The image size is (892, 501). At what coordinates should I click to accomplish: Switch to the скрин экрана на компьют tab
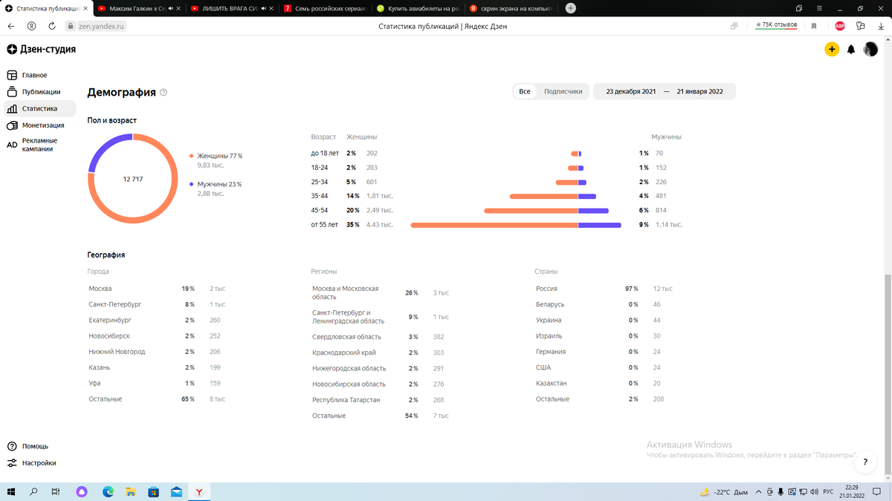click(x=509, y=8)
